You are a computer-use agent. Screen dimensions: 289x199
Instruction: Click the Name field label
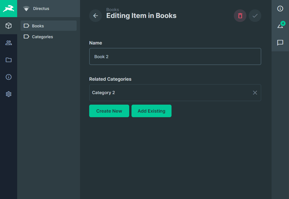click(95, 43)
